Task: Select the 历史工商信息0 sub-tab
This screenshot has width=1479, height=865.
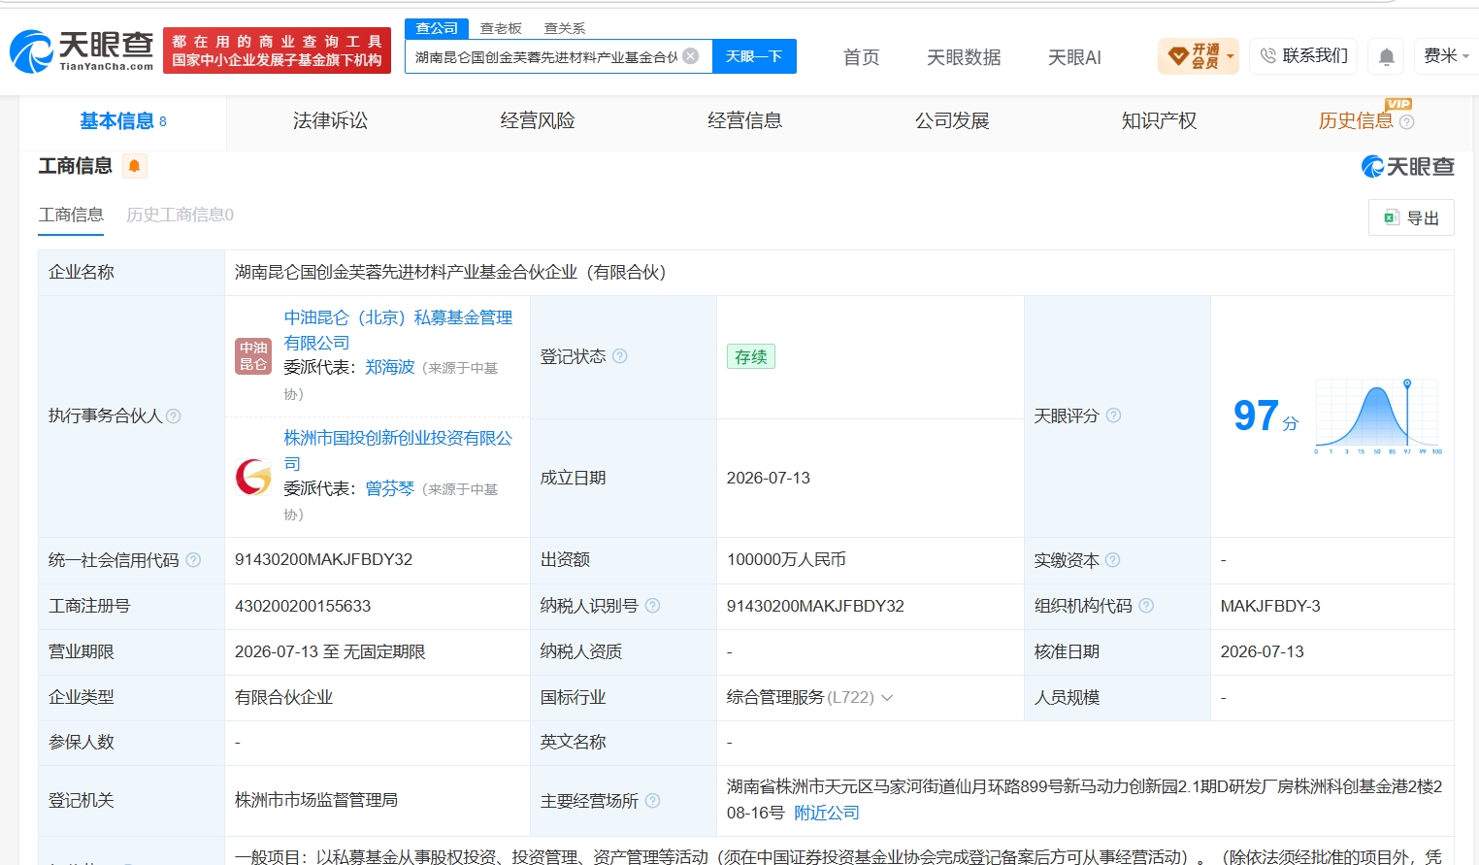Action: coord(180,215)
